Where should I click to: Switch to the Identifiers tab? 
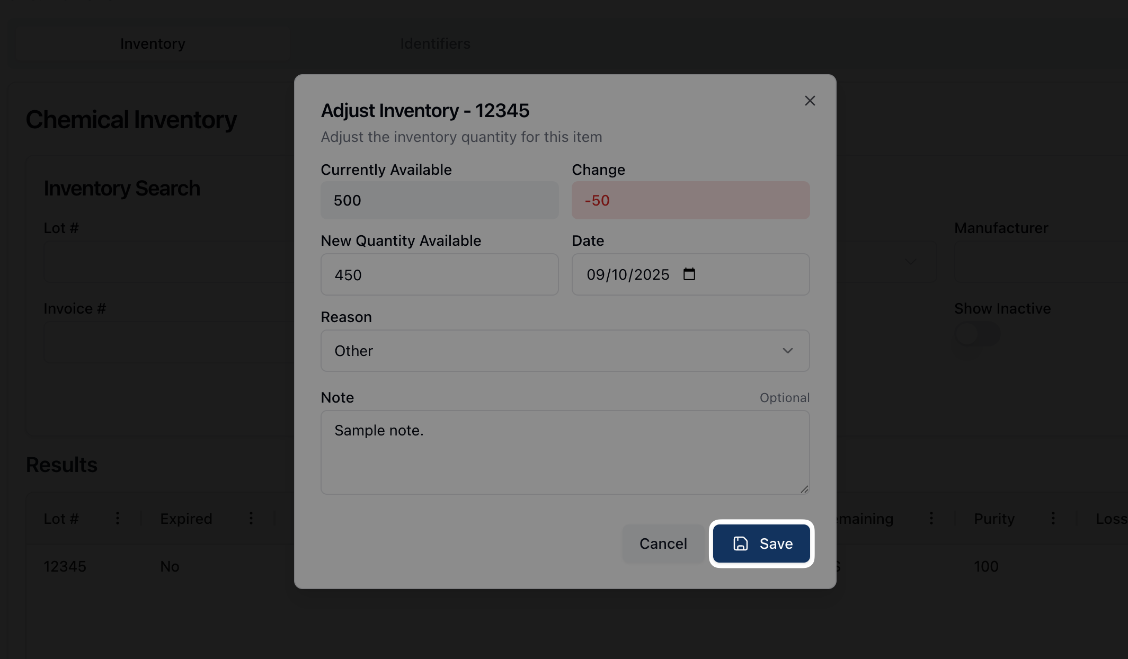(435, 43)
